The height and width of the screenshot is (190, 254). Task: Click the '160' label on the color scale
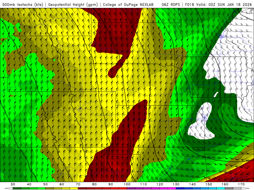click(x=225, y=184)
